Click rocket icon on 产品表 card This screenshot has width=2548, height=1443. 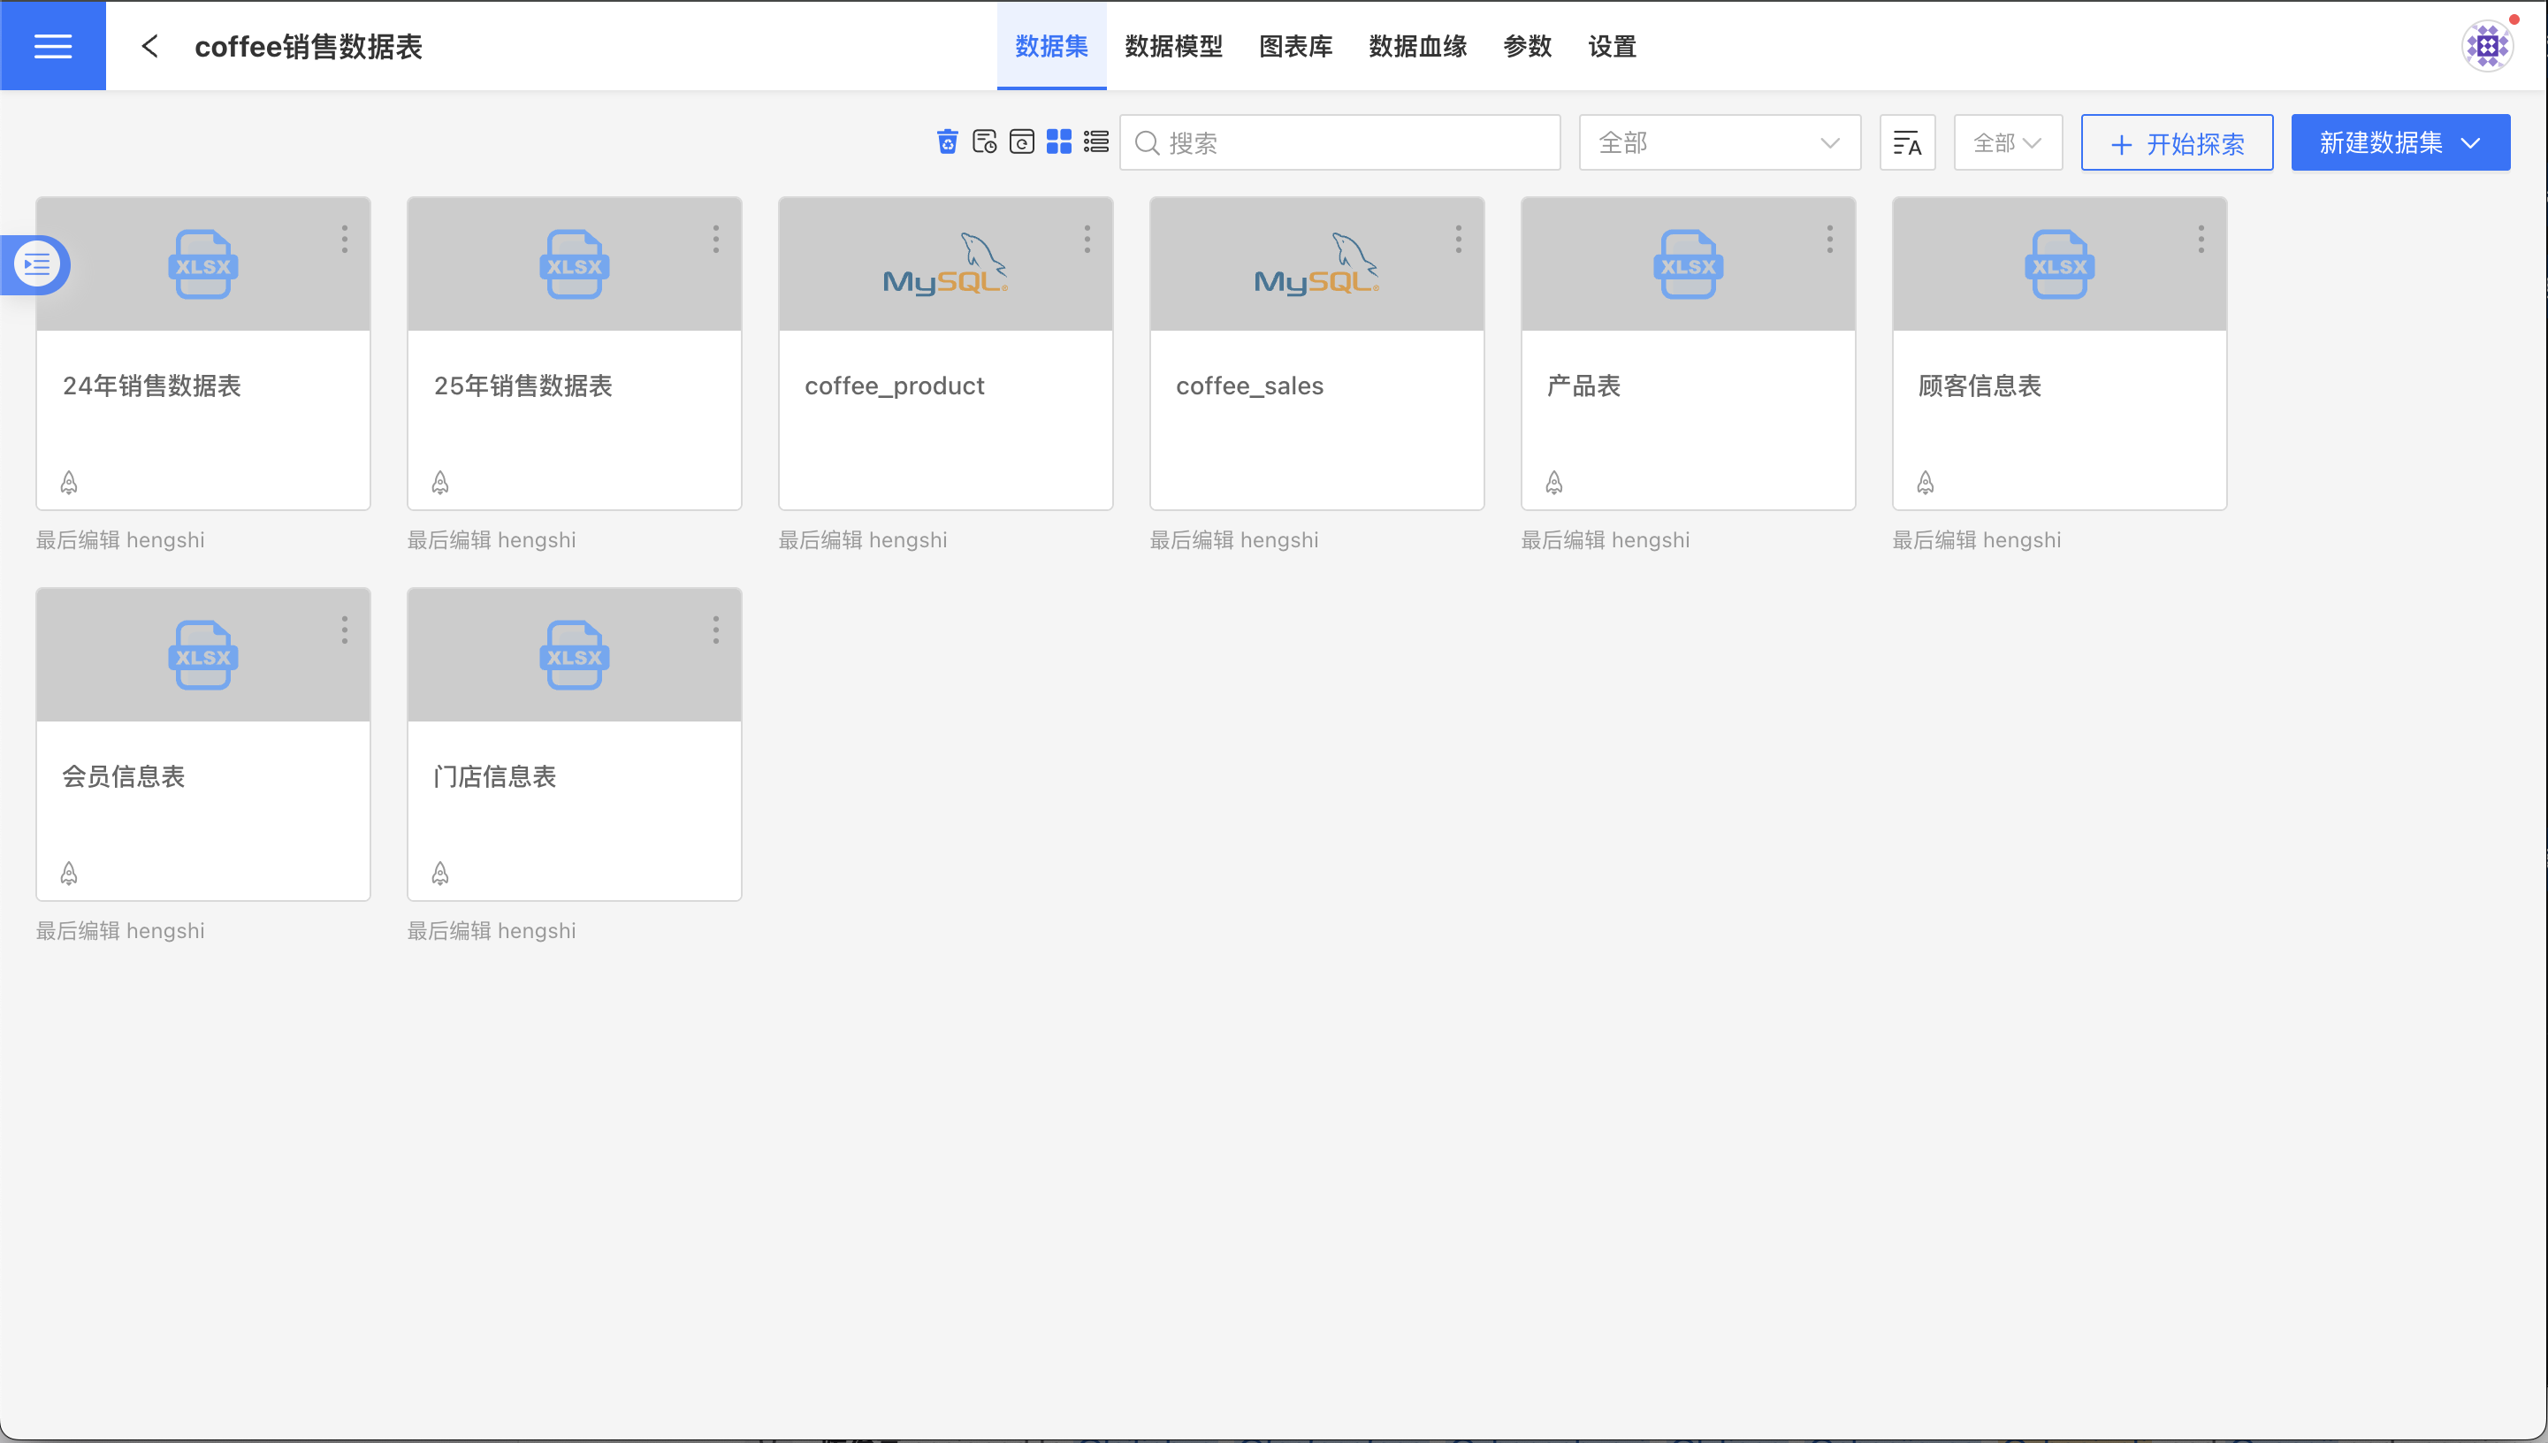pyautogui.click(x=1553, y=483)
